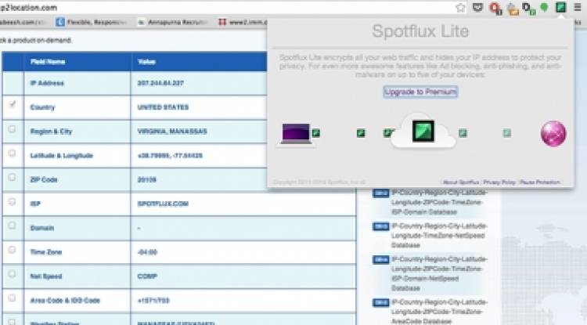
Task: Open the www2.imm bookmark
Action: point(243,23)
